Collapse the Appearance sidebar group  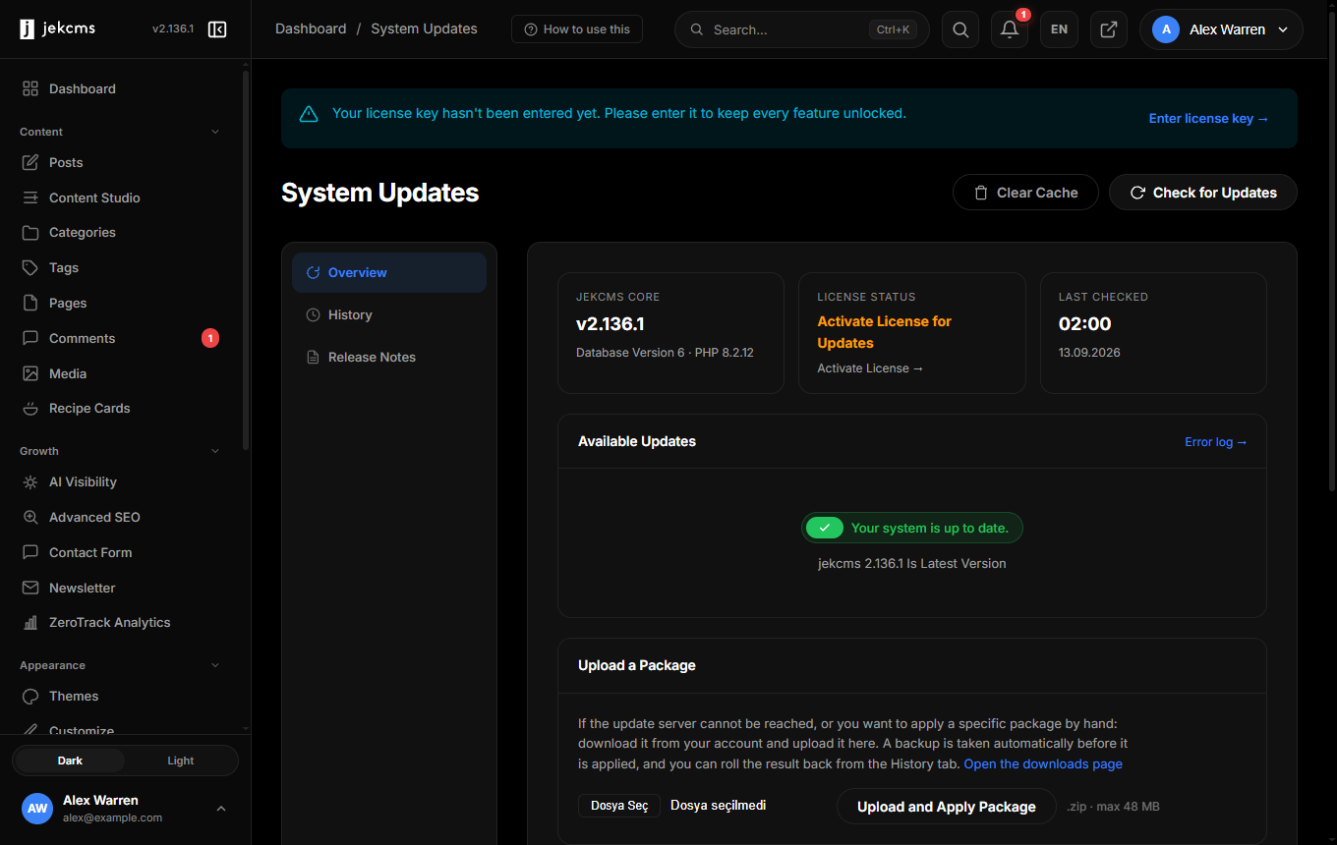pyautogui.click(x=215, y=665)
